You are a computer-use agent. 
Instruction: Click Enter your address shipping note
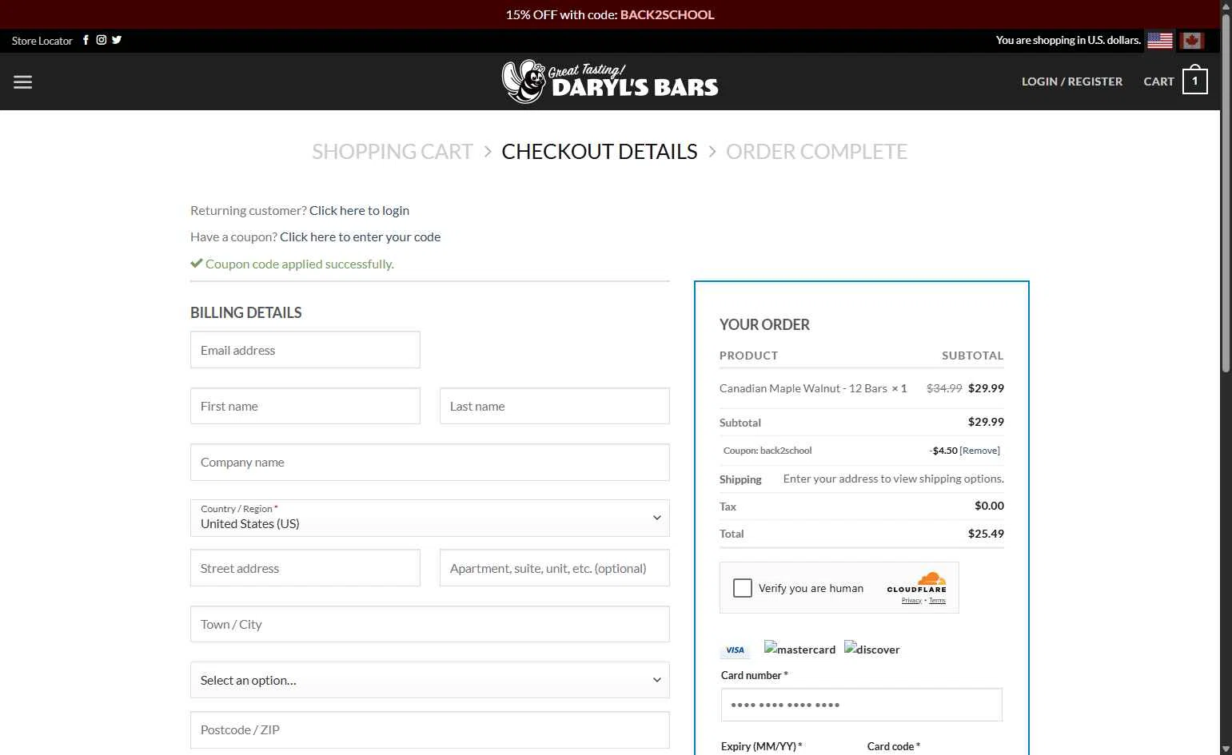pos(893,479)
